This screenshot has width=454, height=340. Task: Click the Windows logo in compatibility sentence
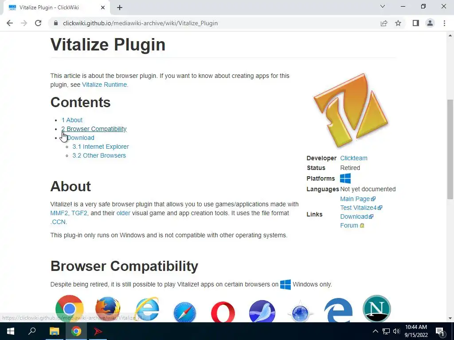tap(286, 285)
